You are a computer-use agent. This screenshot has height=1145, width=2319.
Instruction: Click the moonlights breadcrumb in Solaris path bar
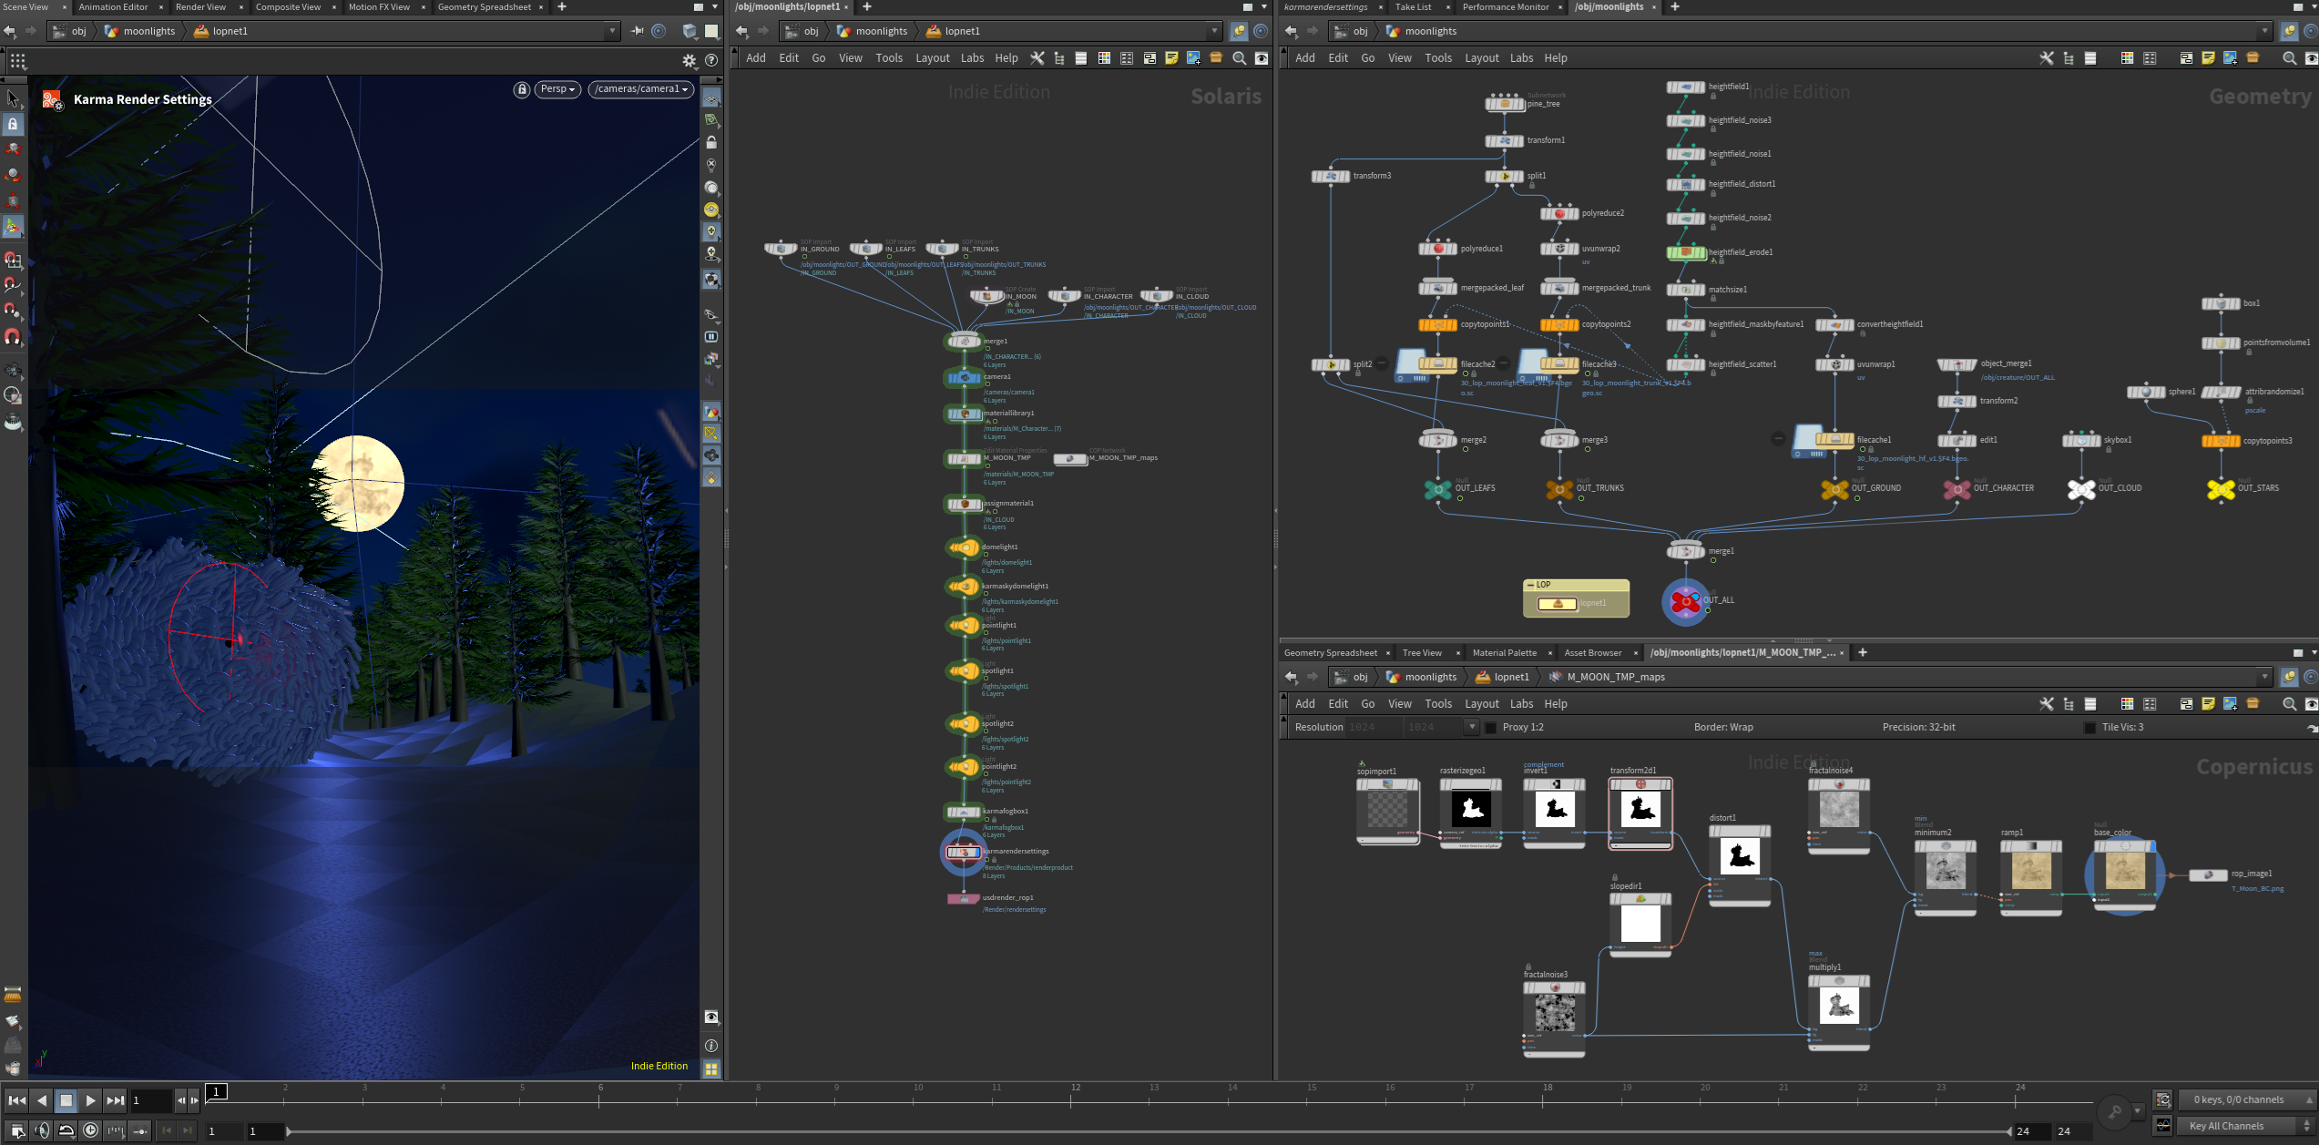881,31
